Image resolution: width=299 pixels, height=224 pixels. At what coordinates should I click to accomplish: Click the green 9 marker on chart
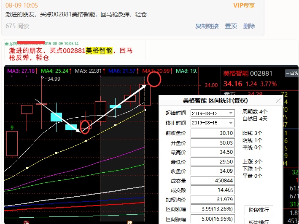[x=12, y=127]
